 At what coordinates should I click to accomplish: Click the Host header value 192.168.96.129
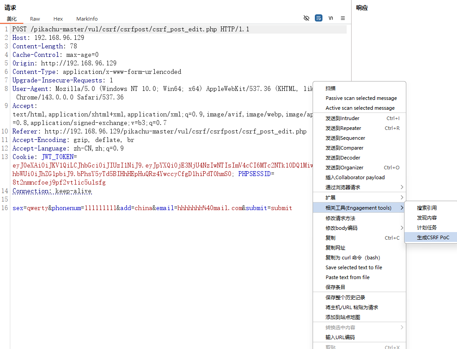59,38
